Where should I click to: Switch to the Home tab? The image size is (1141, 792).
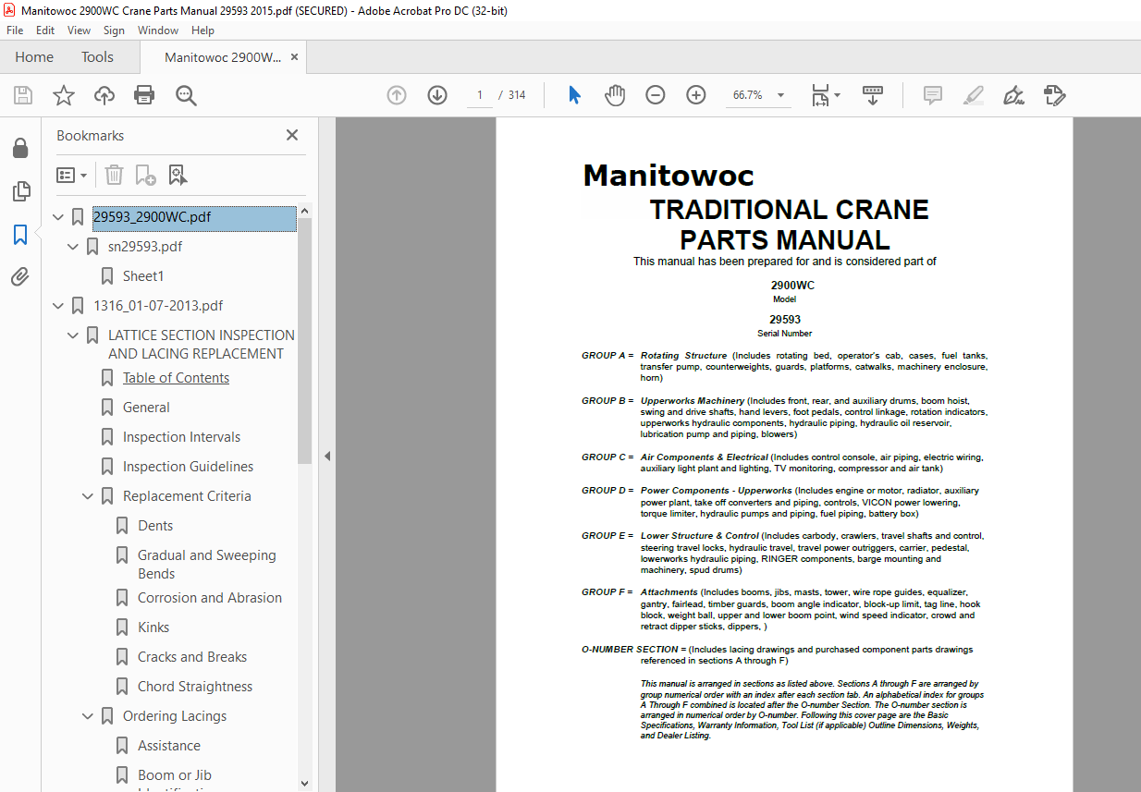pyautogui.click(x=34, y=57)
